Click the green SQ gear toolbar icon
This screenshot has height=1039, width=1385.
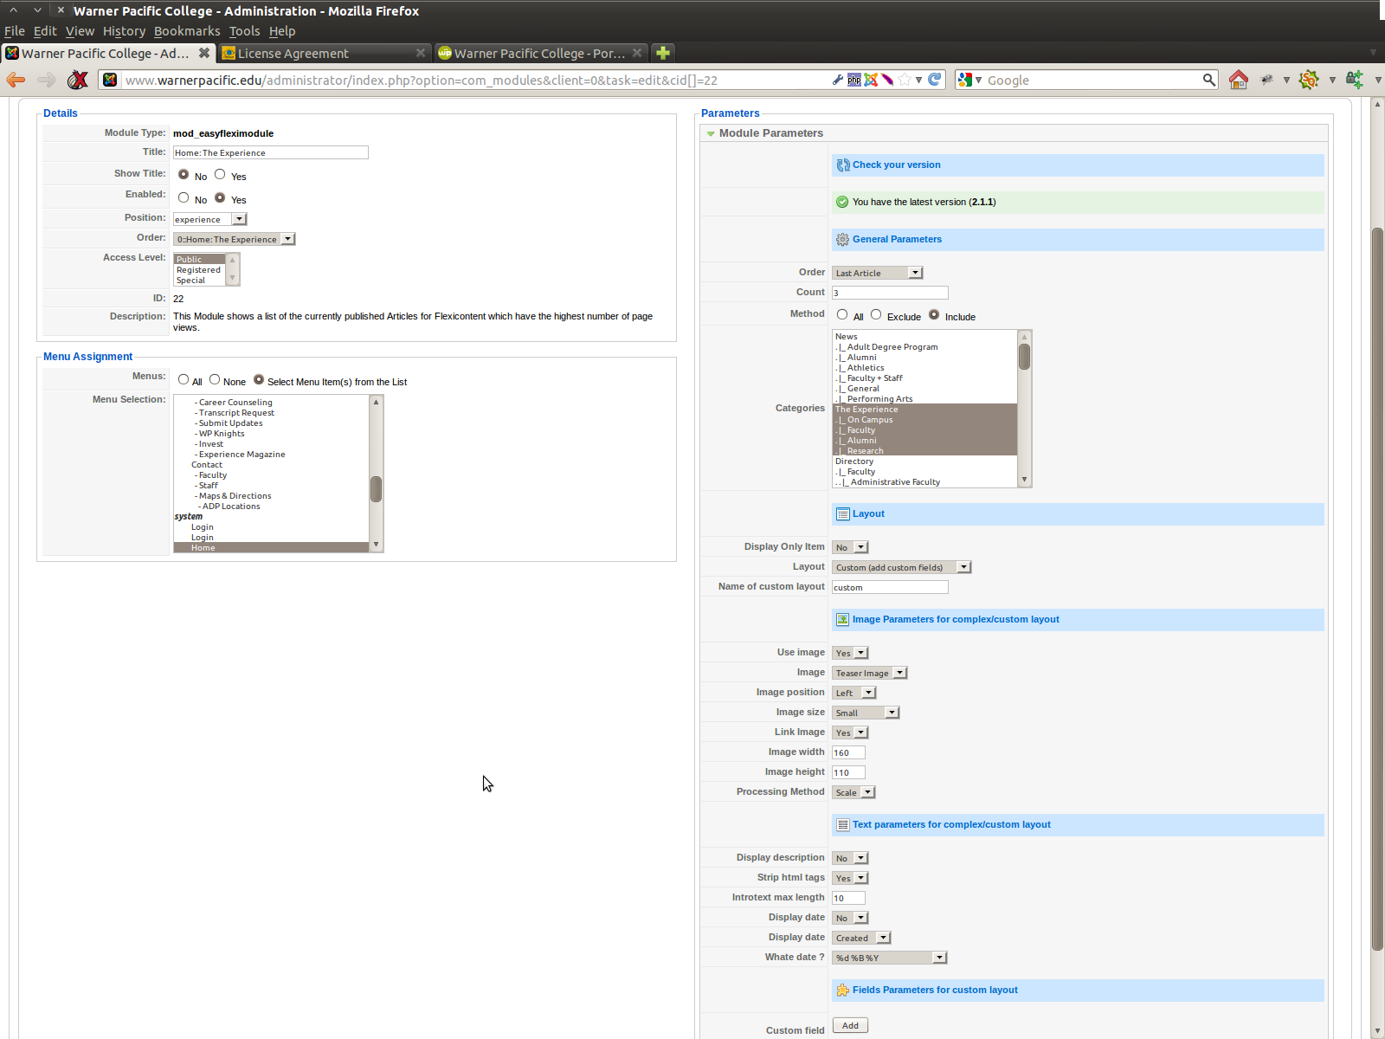(1309, 80)
